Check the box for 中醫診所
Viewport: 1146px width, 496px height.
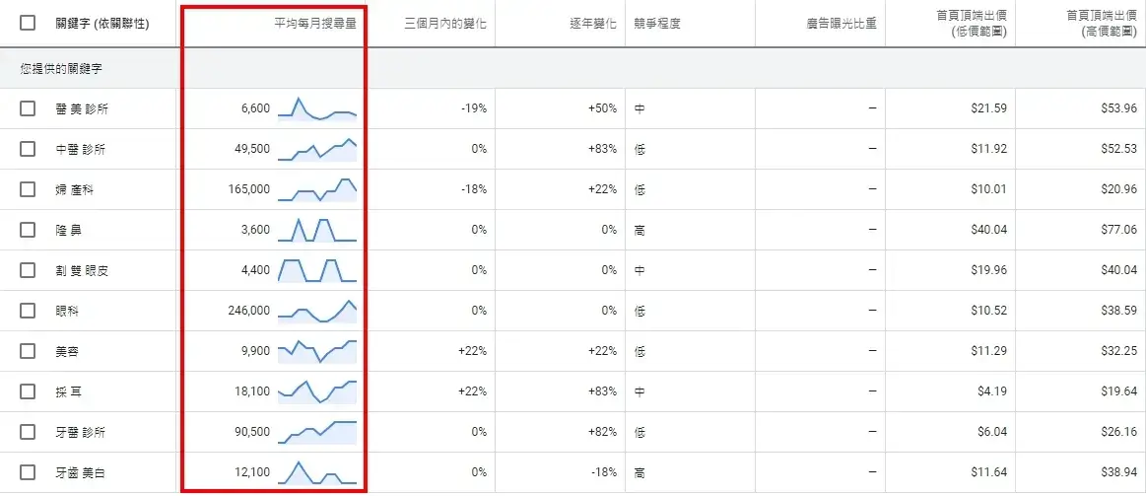(28, 149)
